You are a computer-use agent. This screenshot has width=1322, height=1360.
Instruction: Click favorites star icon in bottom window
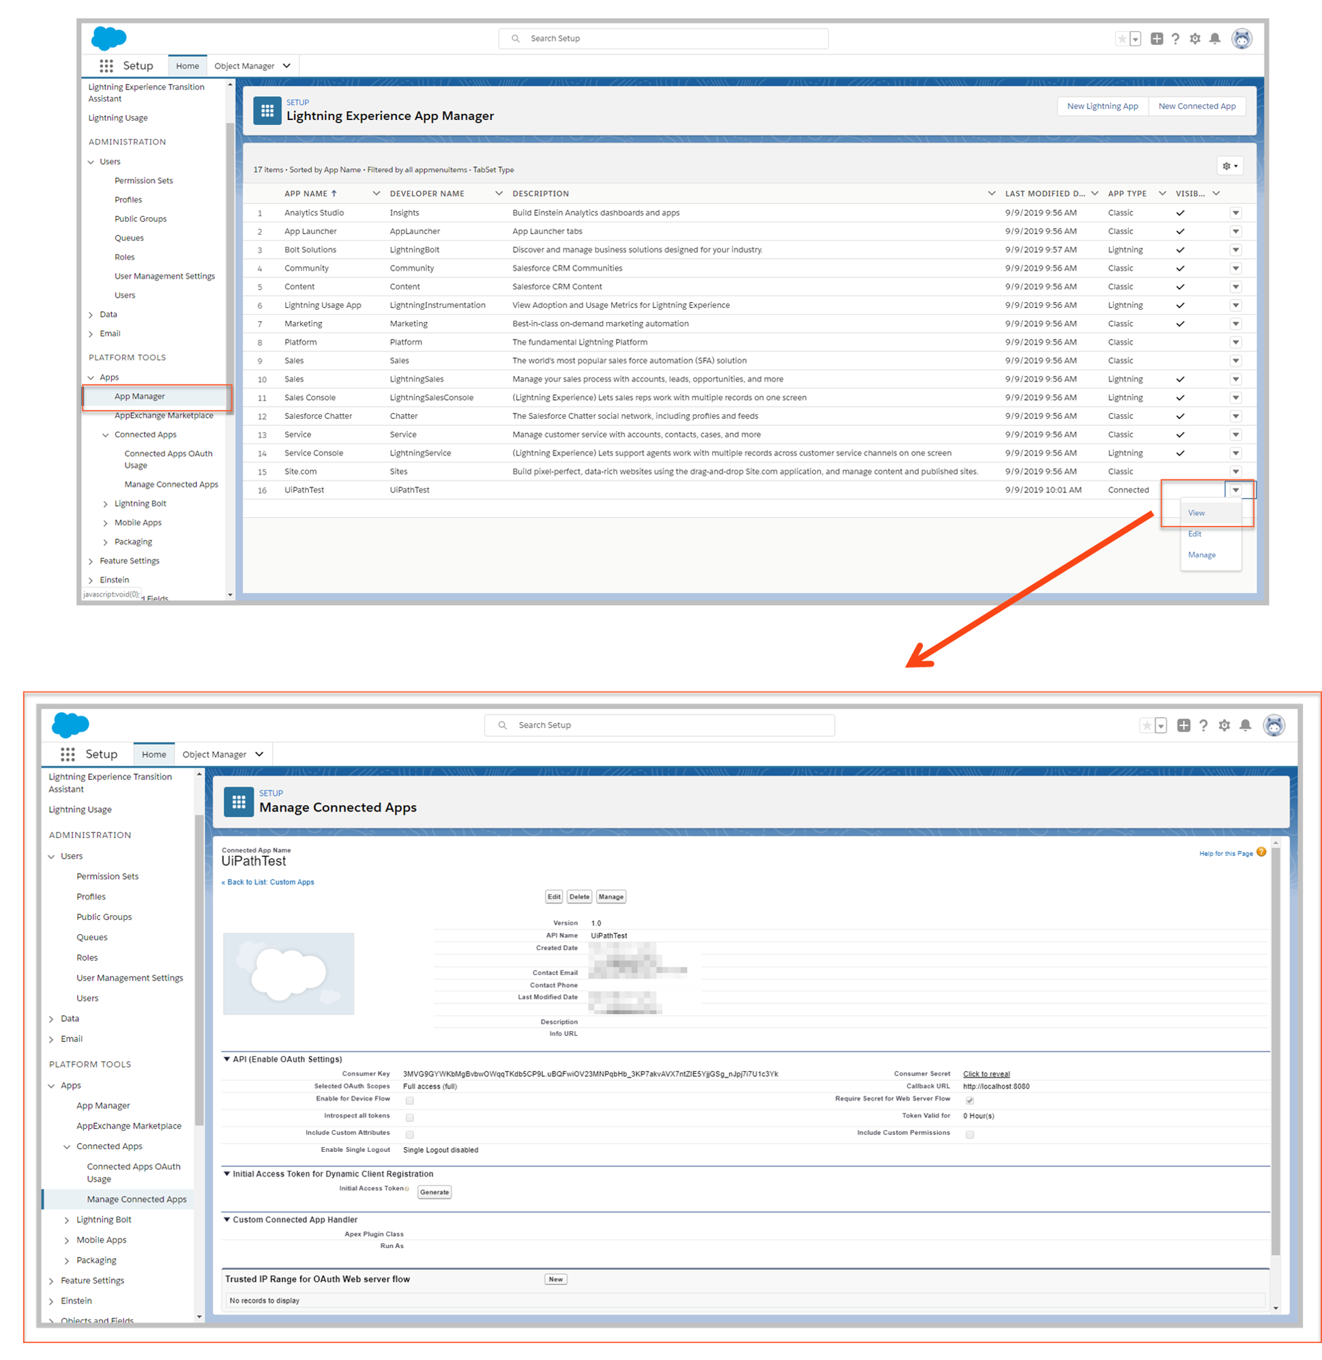[x=1147, y=725]
